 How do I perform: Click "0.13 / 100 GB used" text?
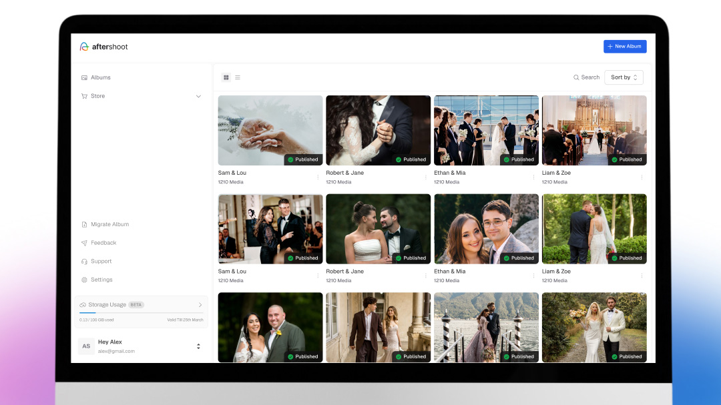(x=97, y=320)
